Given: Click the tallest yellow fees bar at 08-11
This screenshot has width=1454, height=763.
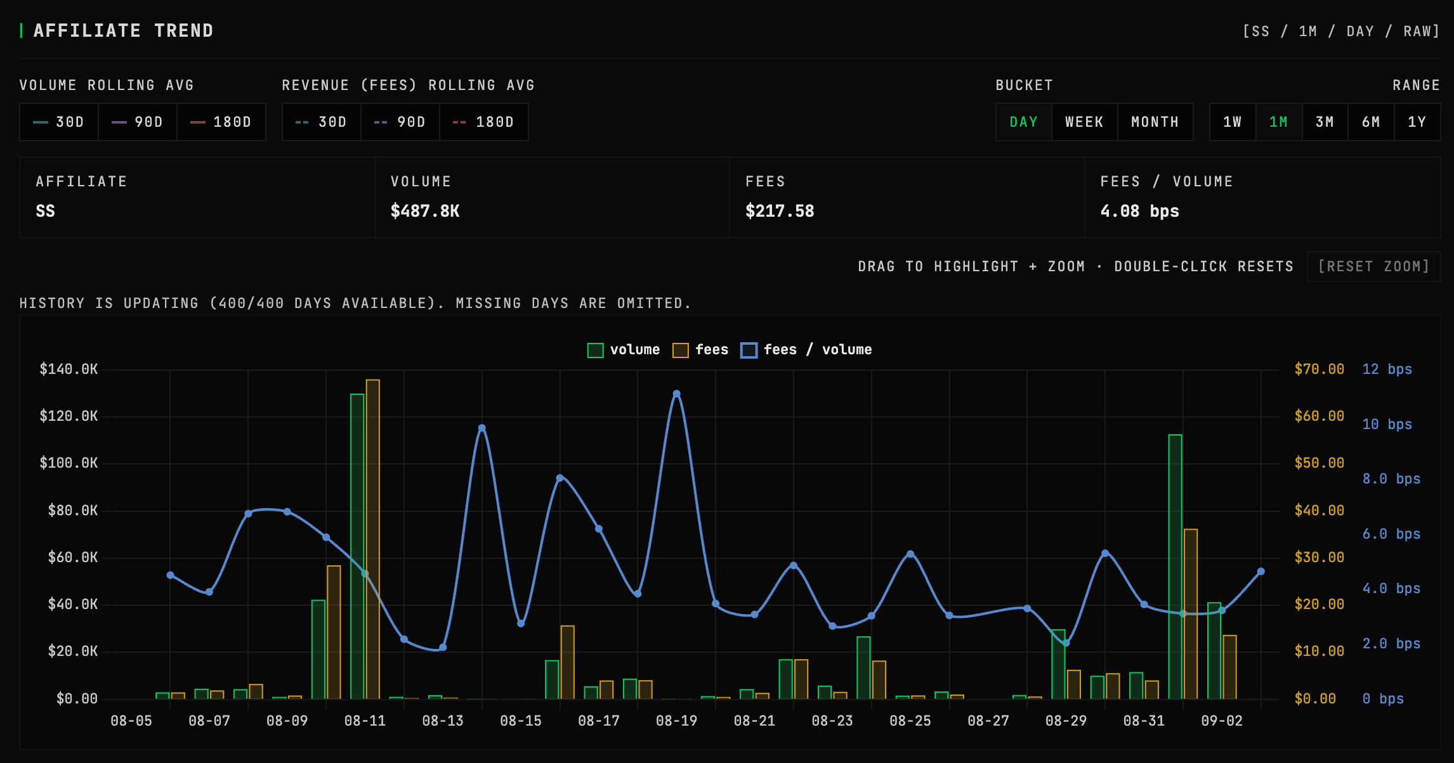Looking at the screenshot, I should click(373, 539).
